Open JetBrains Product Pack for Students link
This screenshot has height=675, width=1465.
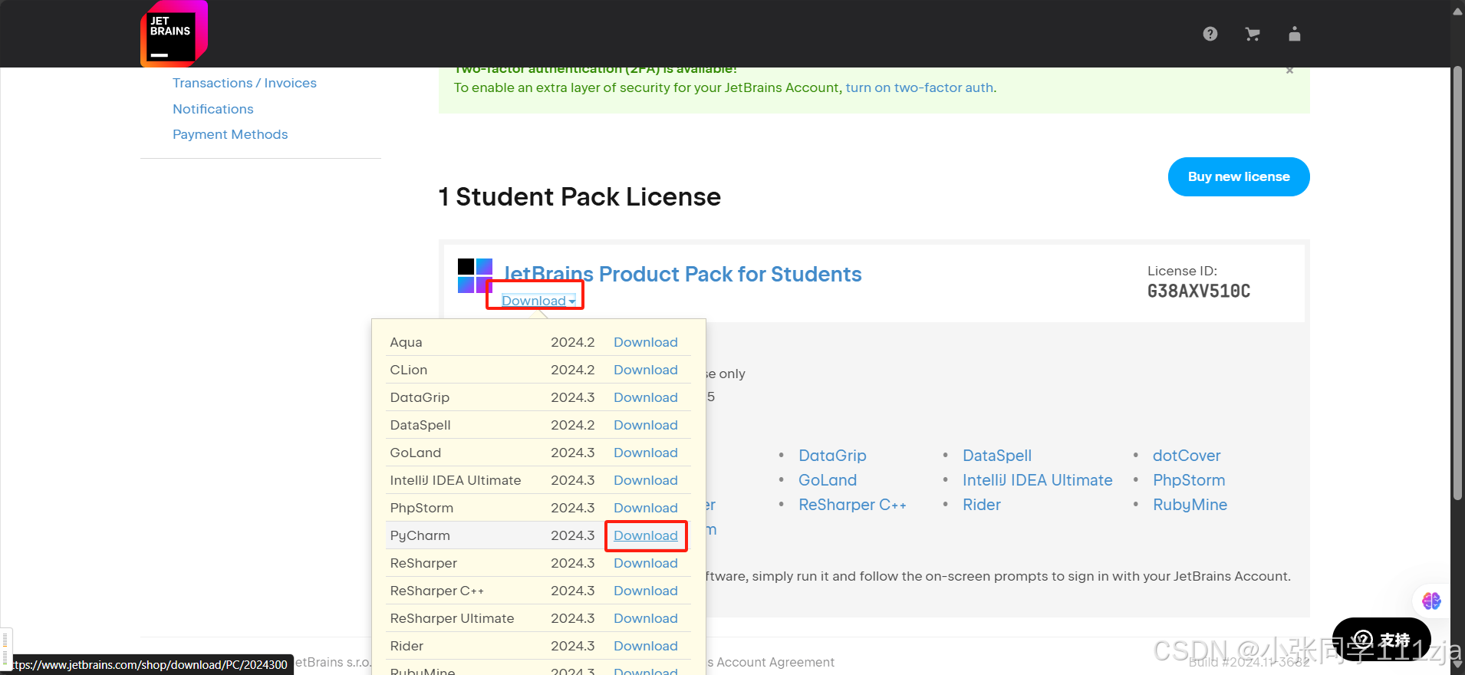(x=683, y=274)
